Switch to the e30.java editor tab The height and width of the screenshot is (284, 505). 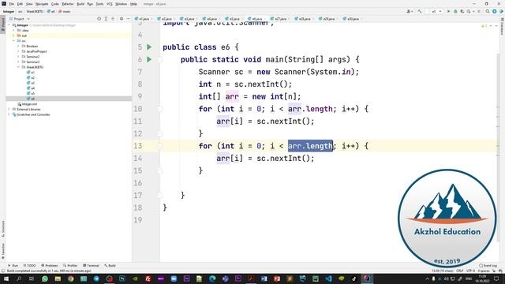coord(351,19)
